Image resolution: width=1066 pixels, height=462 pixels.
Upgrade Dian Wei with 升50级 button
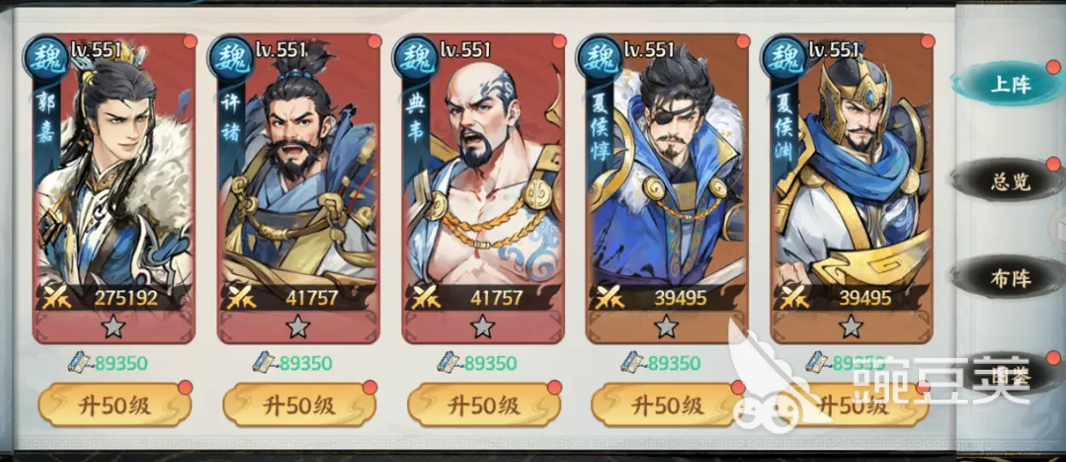click(483, 405)
